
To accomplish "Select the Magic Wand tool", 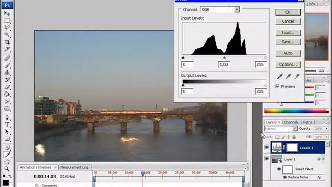I will (x=7, y=35).
